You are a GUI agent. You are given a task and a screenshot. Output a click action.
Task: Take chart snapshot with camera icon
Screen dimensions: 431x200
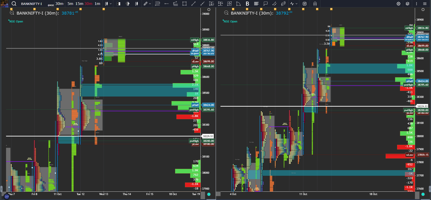pyautogui.click(x=305, y=4)
